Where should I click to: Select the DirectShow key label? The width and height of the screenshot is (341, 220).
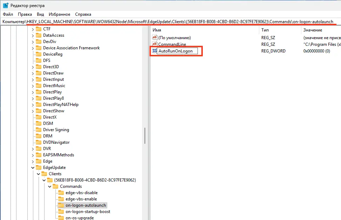(53, 111)
